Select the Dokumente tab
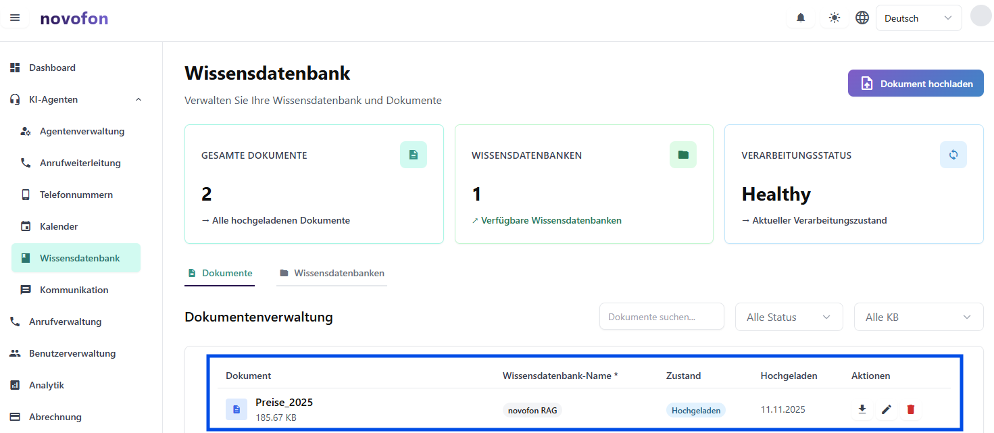This screenshot has height=433, width=994. [x=220, y=274]
